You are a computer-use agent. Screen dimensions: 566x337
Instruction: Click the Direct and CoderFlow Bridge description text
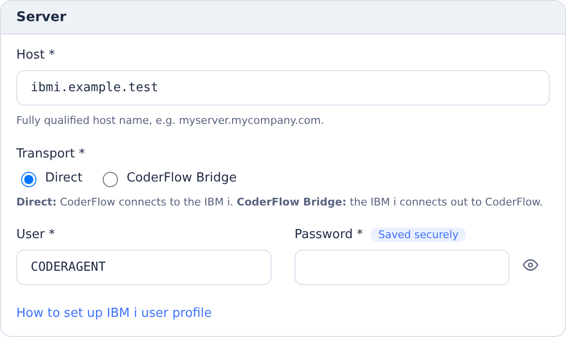(279, 202)
